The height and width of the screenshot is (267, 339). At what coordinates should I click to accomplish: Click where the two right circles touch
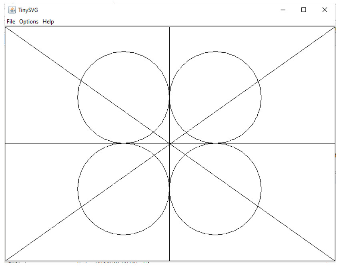point(215,143)
